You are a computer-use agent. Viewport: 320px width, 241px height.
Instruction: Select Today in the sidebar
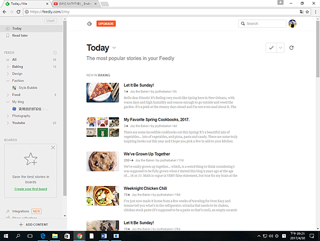tap(31, 28)
